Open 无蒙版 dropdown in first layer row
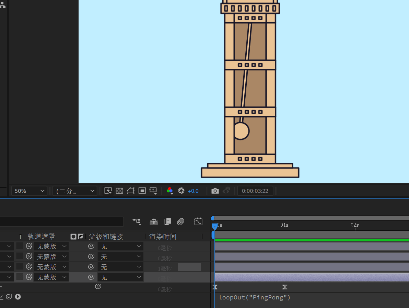Screen dimensions: 409x308 [x=51, y=246]
